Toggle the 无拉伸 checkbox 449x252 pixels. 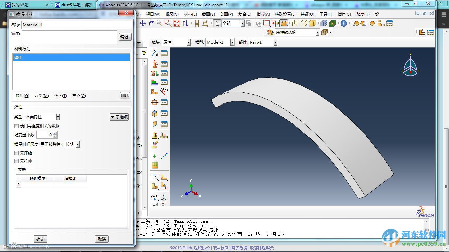pos(16,161)
